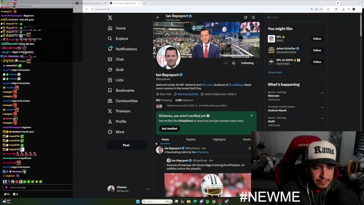The width and height of the screenshot is (364, 205).
Task: Switch to the Replies tab
Action: (191, 140)
